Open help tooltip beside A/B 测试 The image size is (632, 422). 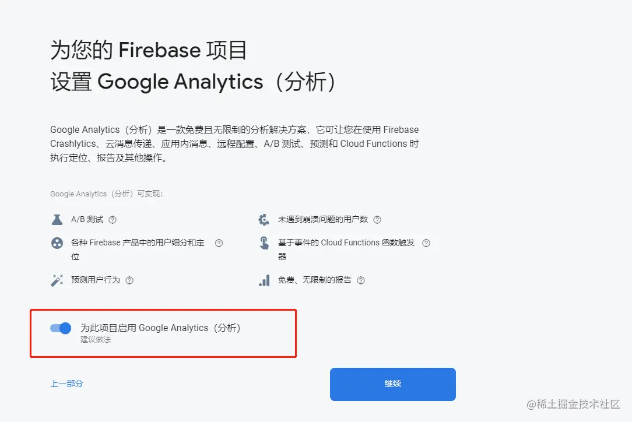[x=113, y=220]
